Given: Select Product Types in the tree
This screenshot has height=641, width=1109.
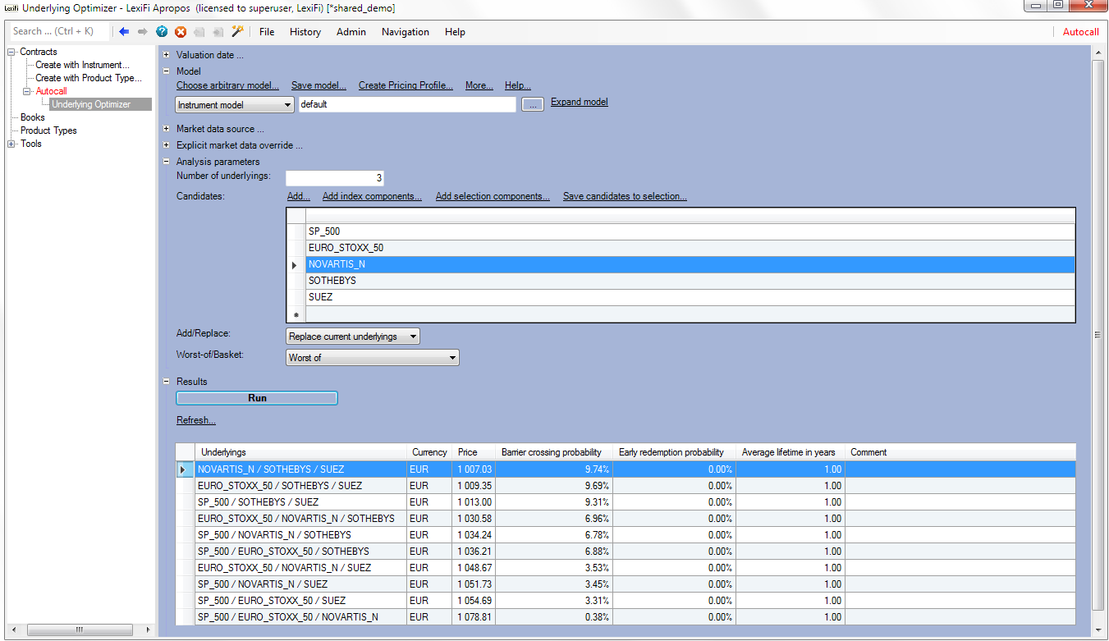Looking at the screenshot, I should pos(48,130).
